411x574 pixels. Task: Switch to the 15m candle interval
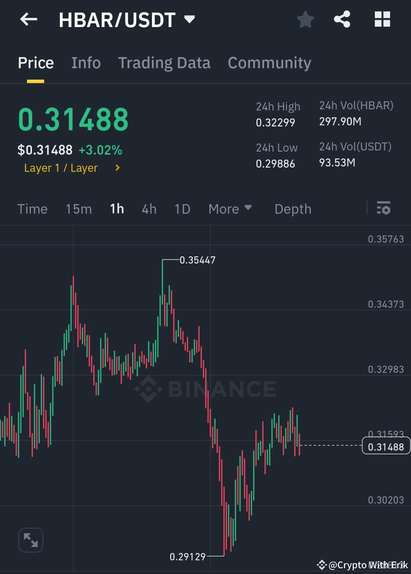click(78, 209)
